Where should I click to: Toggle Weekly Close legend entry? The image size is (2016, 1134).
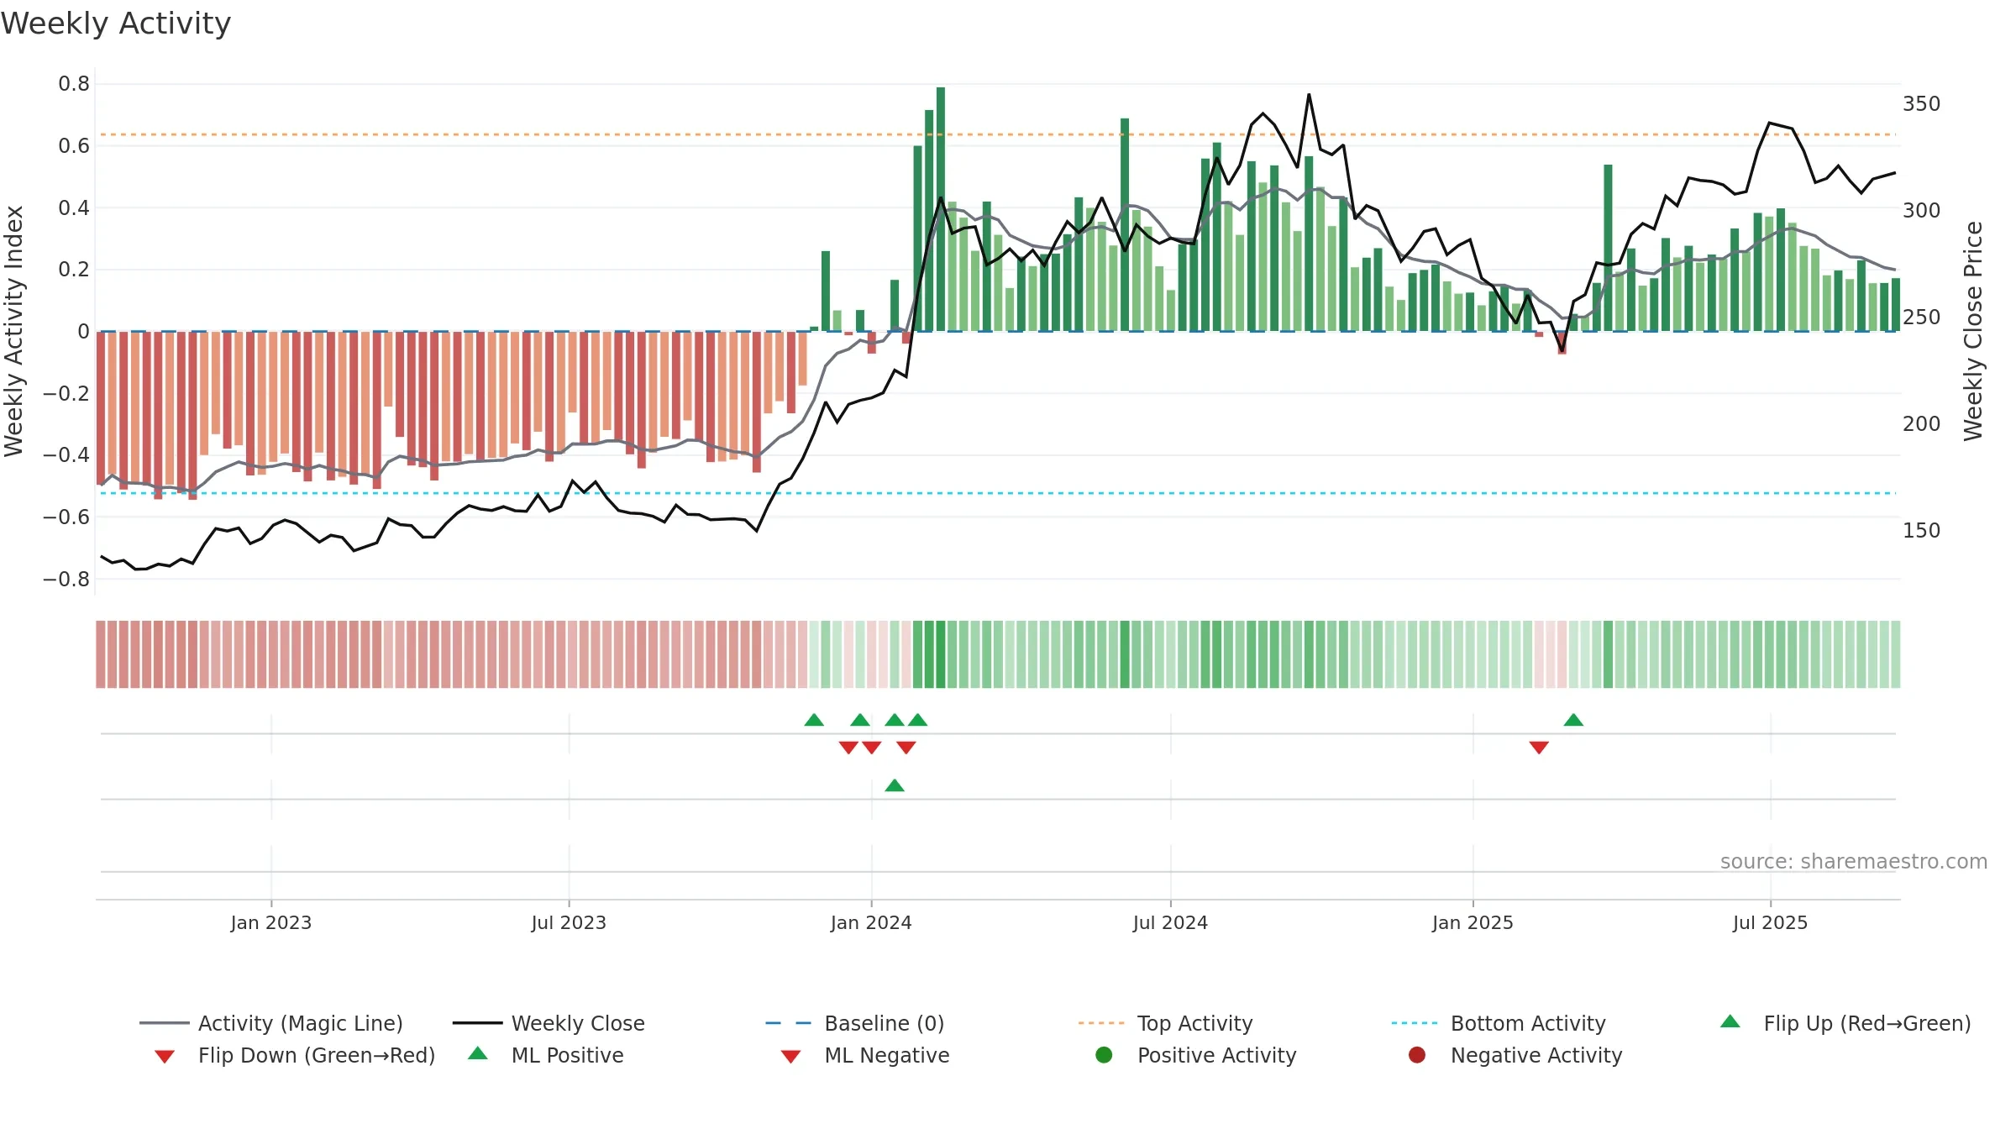pos(549,1023)
